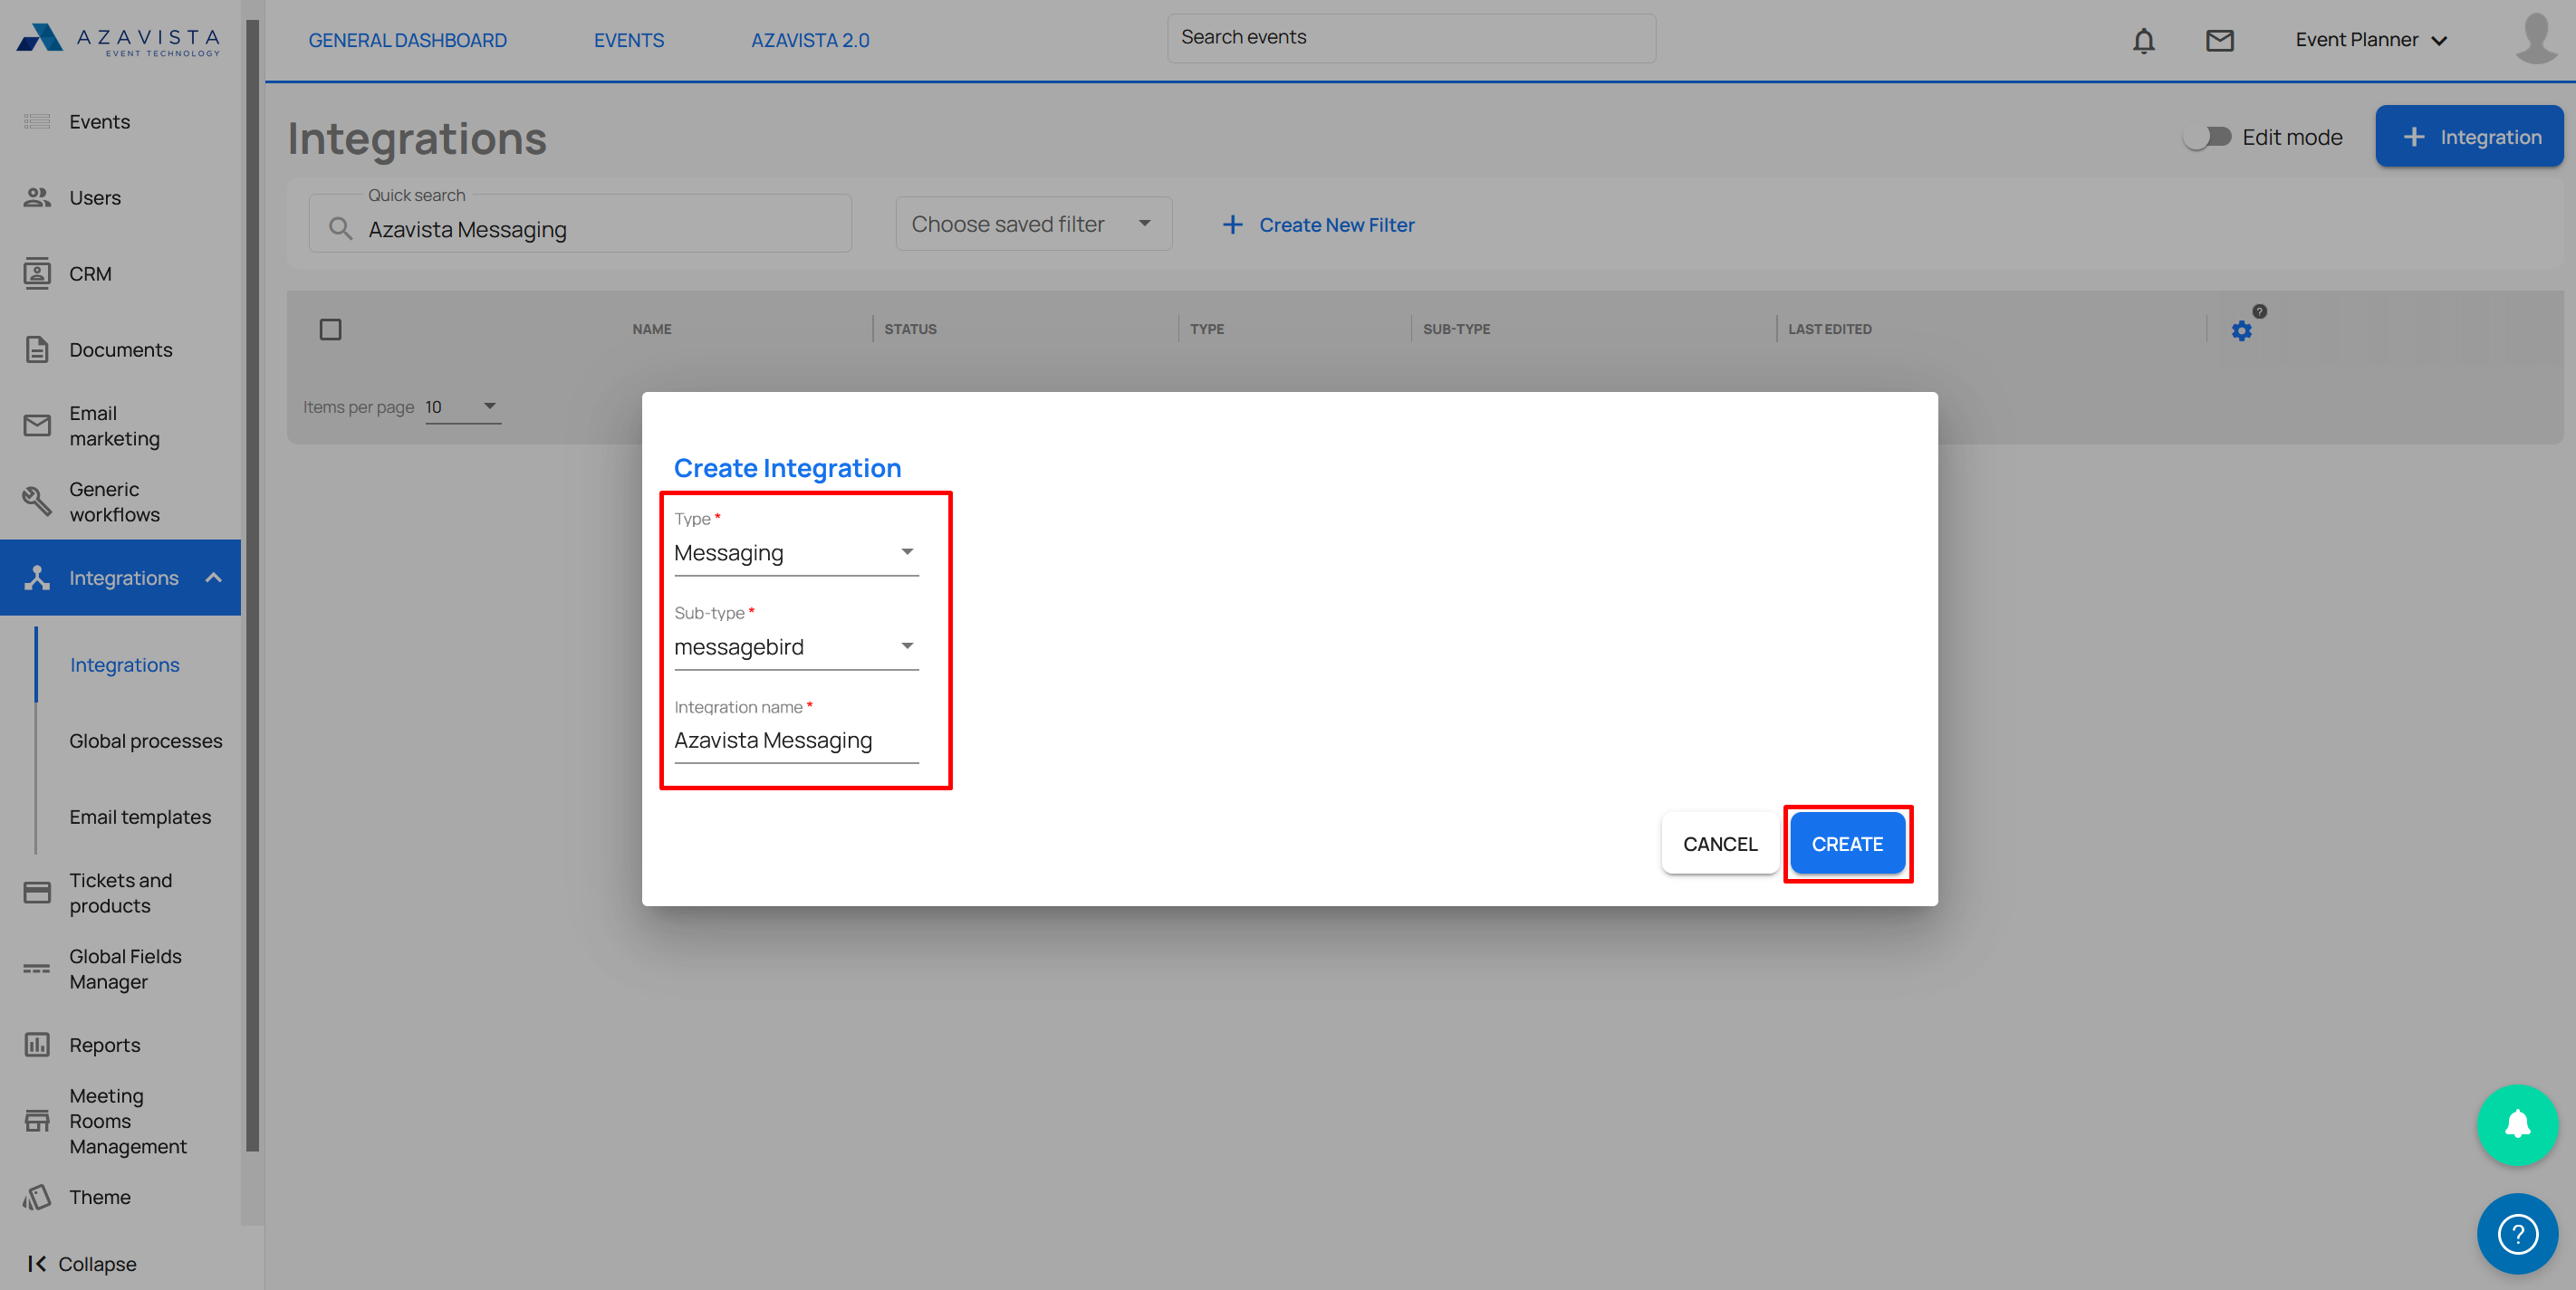Click the sidebar vertical scrollbar
The image size is (2576, 1290).
pos(252,585)
